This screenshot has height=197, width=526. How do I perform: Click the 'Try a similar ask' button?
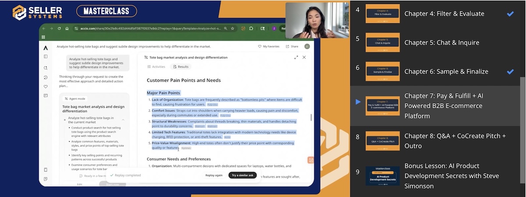(x=242, y=175)
